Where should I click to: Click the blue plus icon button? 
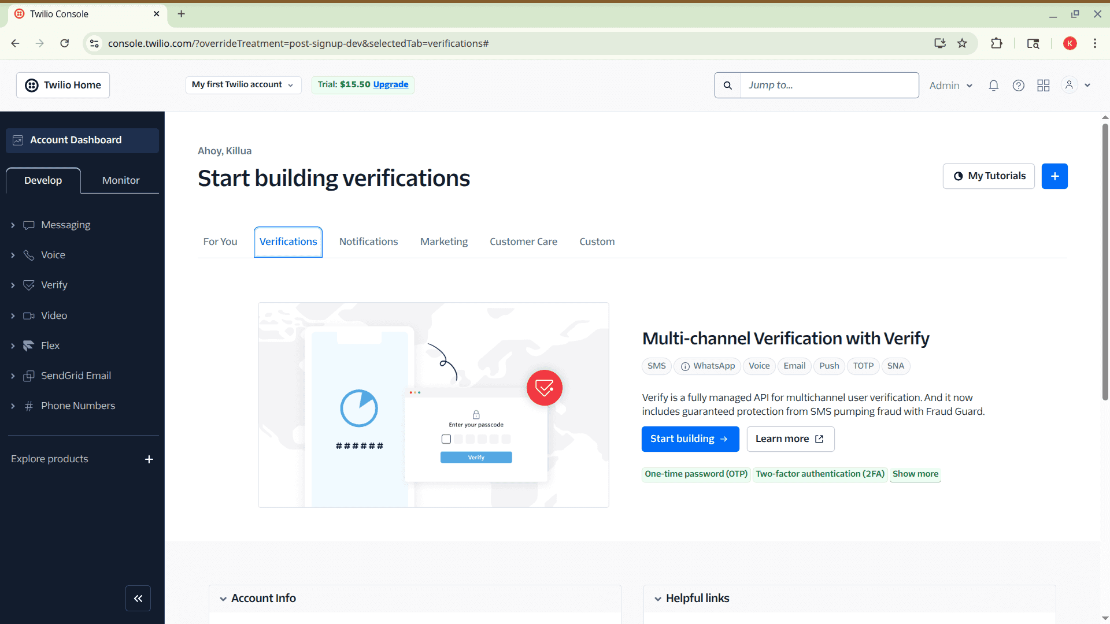tap(1054, 176)
